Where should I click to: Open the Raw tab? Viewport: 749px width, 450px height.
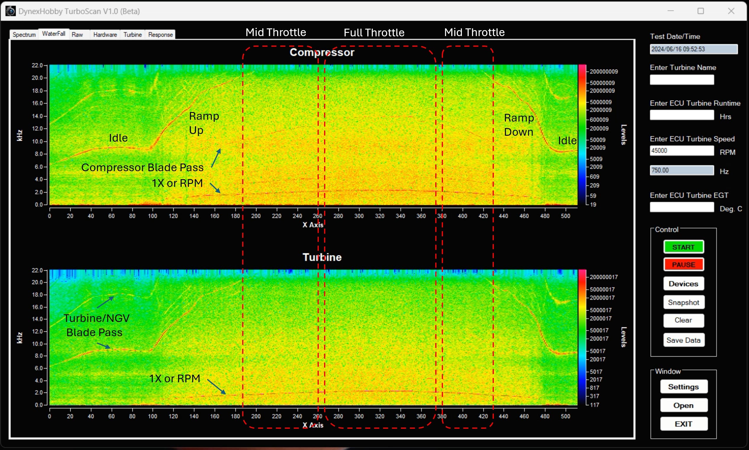tap(77, 35)
